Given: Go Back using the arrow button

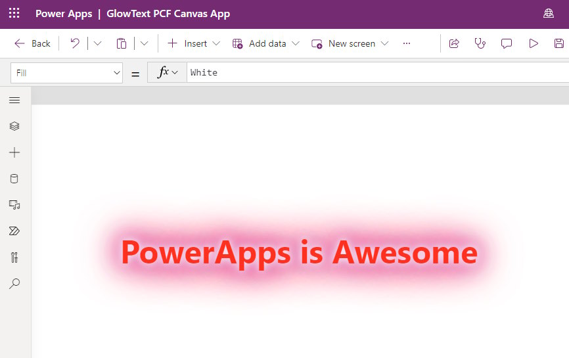Looking at the screenshot, I should (x=32, y=43).
